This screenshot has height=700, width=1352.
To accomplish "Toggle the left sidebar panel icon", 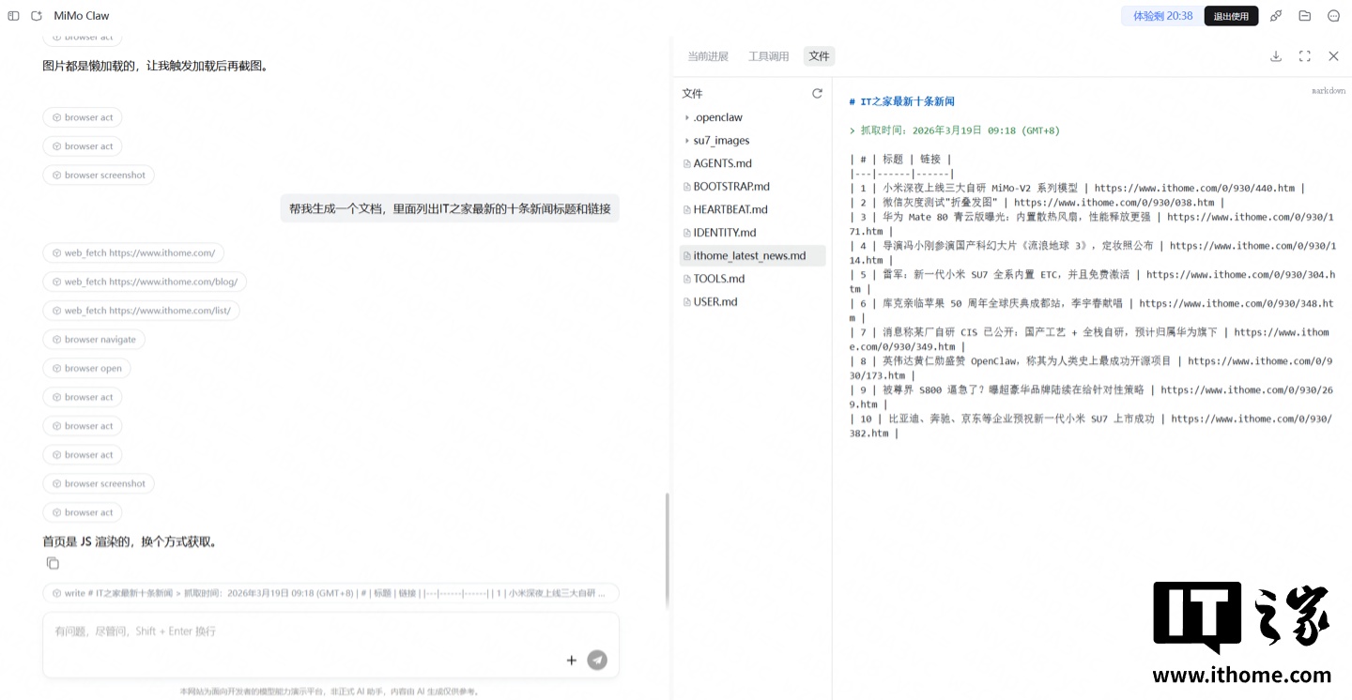I will point(13,16).
